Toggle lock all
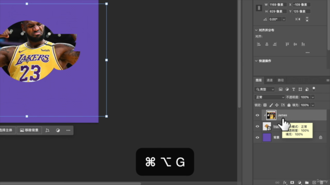This screenshot has width=330, height=185. (x=289, y=105)
